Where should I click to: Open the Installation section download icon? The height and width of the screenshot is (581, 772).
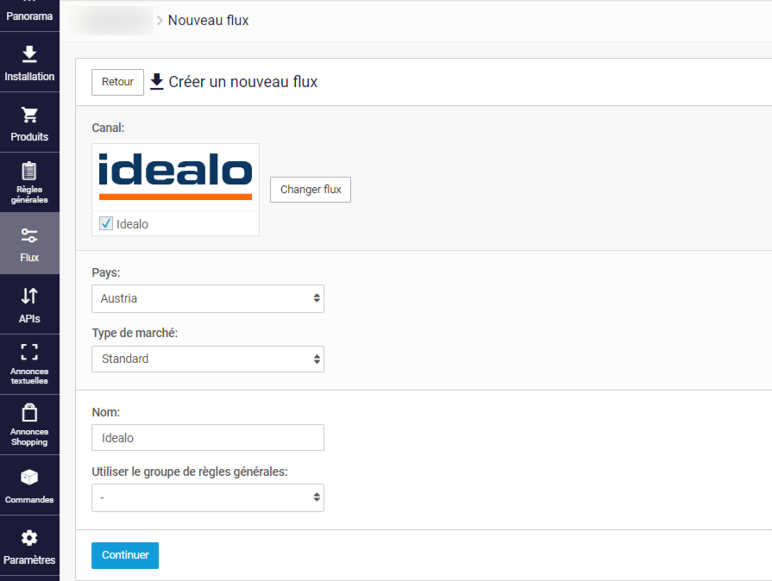click(x=29, y=54)
